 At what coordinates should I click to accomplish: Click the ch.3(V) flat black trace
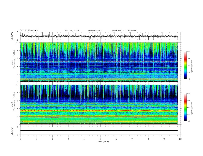click(99, 131)
